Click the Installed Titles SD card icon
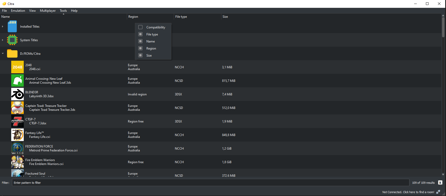This screenshot has width=446, height=196. [x=12, y=26]
